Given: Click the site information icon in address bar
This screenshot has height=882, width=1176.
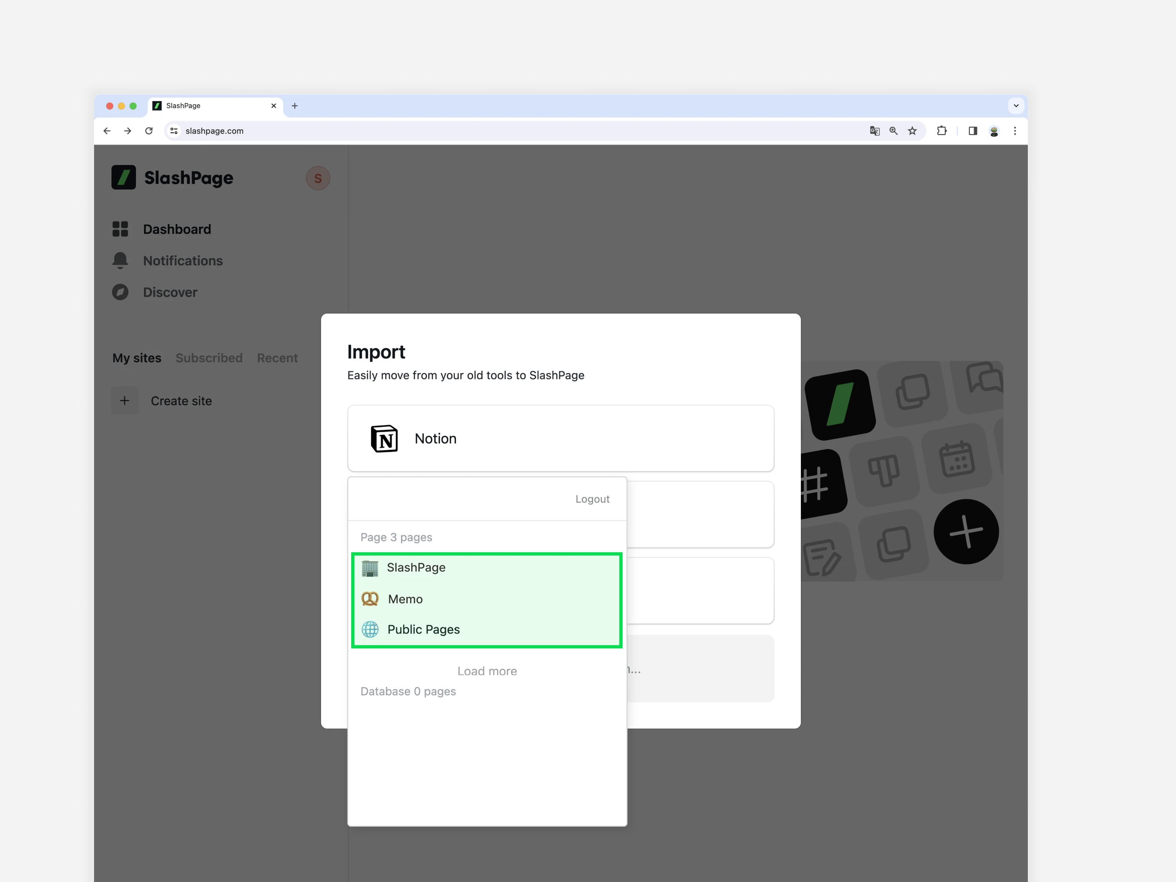Looking at the screenshot, I should tap(174, 131).
